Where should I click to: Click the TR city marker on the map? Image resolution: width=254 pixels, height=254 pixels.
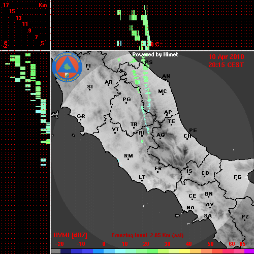pyautogui.click(x=134, y=128)
